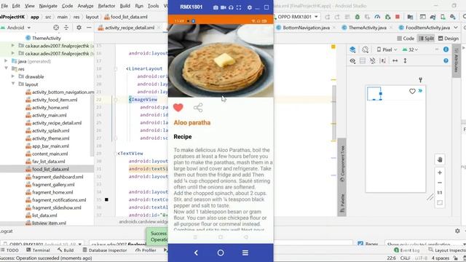Click the Aloo paratha food photo
The height and width of the screenshot is (262, 466).
(x=221, y=60)
